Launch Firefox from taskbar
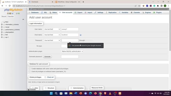Viewport: 171px width, 96px height. (x=95, y=93)
